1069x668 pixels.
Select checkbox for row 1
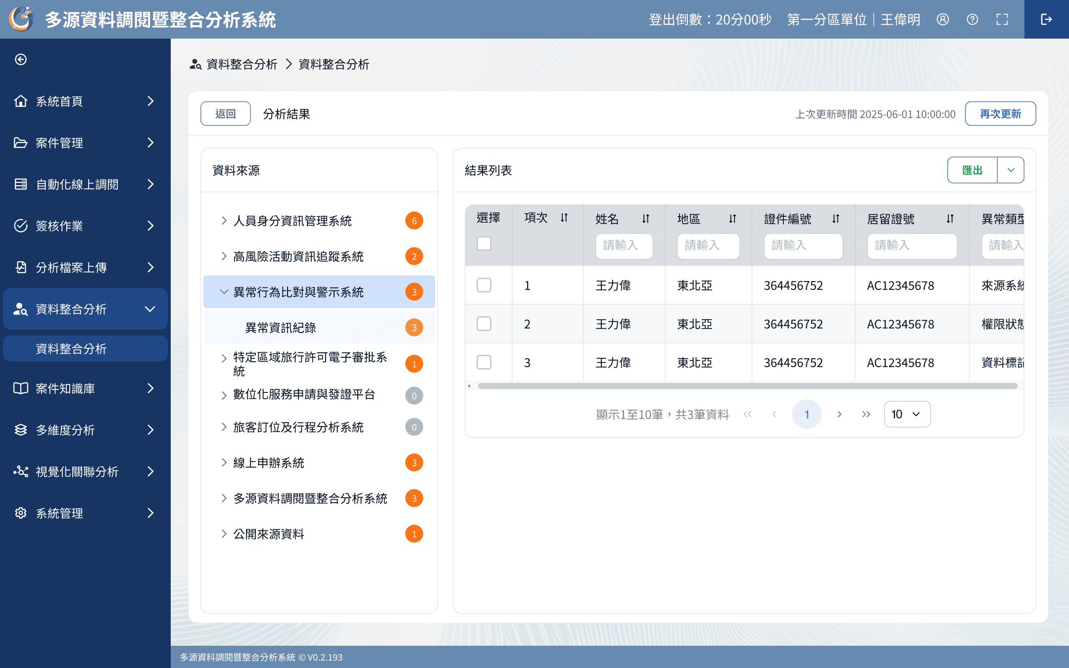pos(484,285)
